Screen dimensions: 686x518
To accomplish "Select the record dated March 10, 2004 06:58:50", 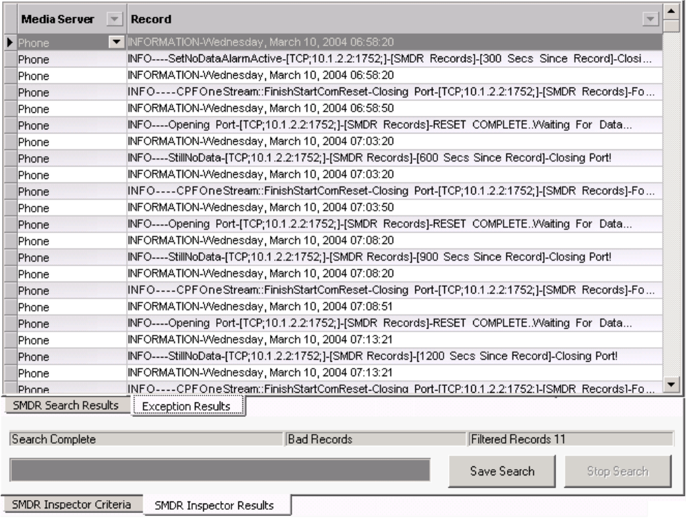I will pyautogui.click(x=395, y=109).
